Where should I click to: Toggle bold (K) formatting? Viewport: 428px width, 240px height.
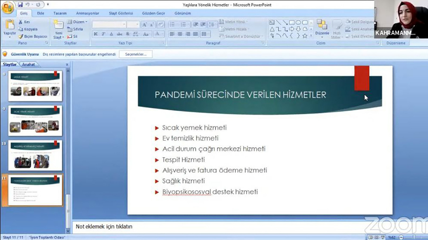(96, 34)
